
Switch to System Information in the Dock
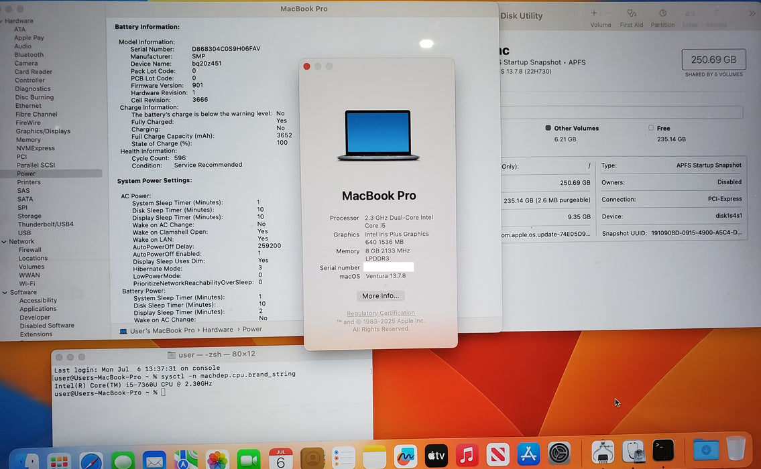[x=602, y=452]
